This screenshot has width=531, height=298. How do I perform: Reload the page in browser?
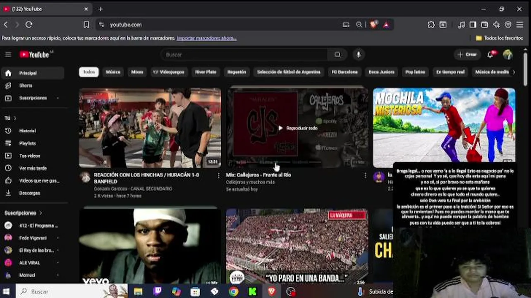coord(29,25)
